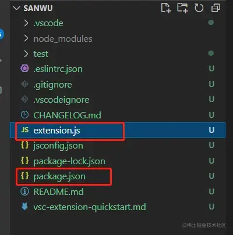This screenshot has height=235, width=233.
Task: Collapse the SANWU root folder chevron
Action: coord(17,8)
